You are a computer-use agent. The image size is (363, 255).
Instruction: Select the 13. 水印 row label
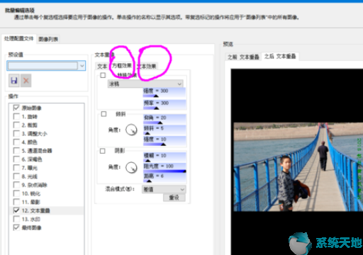(x=31, y=220)
